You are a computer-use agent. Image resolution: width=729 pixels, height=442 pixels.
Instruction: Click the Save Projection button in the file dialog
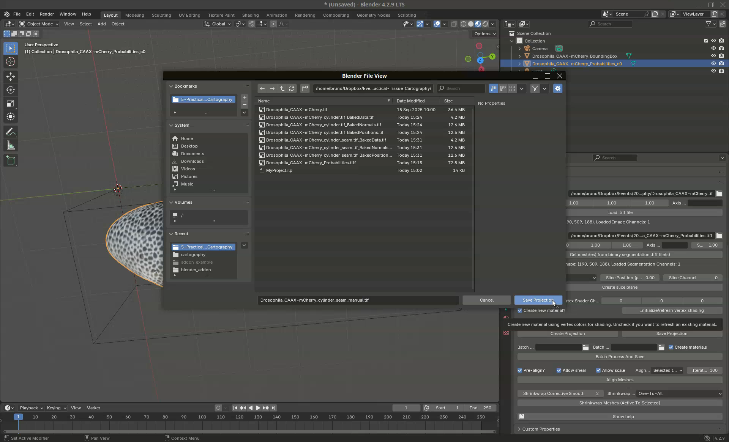[538, 300]
